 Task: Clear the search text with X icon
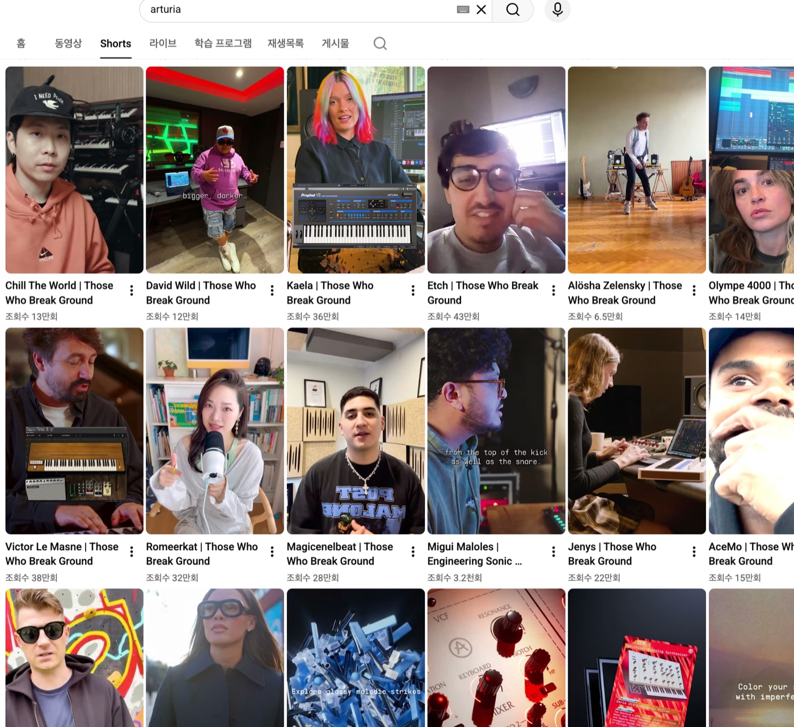481,10
